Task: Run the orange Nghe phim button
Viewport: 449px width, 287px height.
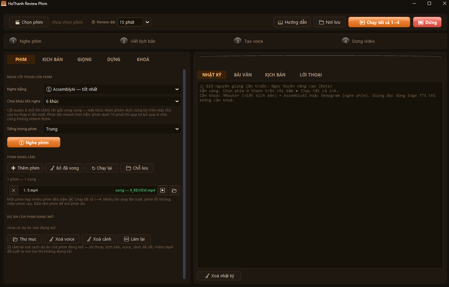Action: 34,142
